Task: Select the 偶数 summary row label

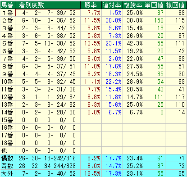Action: tap(8, 158)
